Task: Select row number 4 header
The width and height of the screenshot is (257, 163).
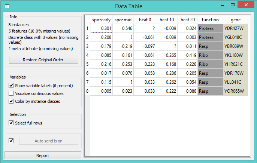Action: (x=87, y=55)
